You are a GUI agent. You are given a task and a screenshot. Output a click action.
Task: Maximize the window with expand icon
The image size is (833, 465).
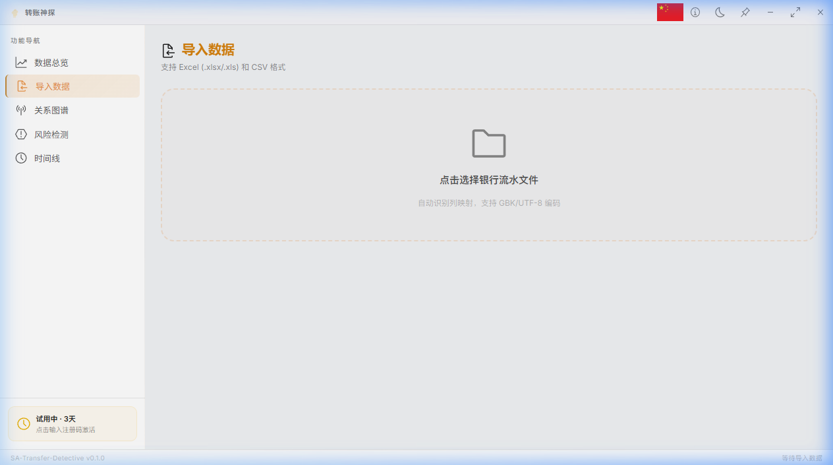[x=795, y=12]
